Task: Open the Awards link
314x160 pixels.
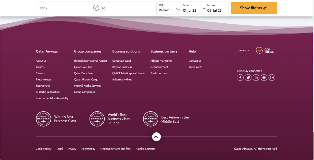Action: tap(40, 67)
